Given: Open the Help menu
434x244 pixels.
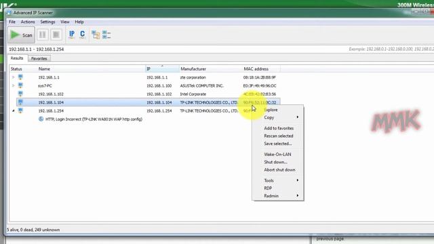Looking at the screenshot, I should click(x=79, y=22).
